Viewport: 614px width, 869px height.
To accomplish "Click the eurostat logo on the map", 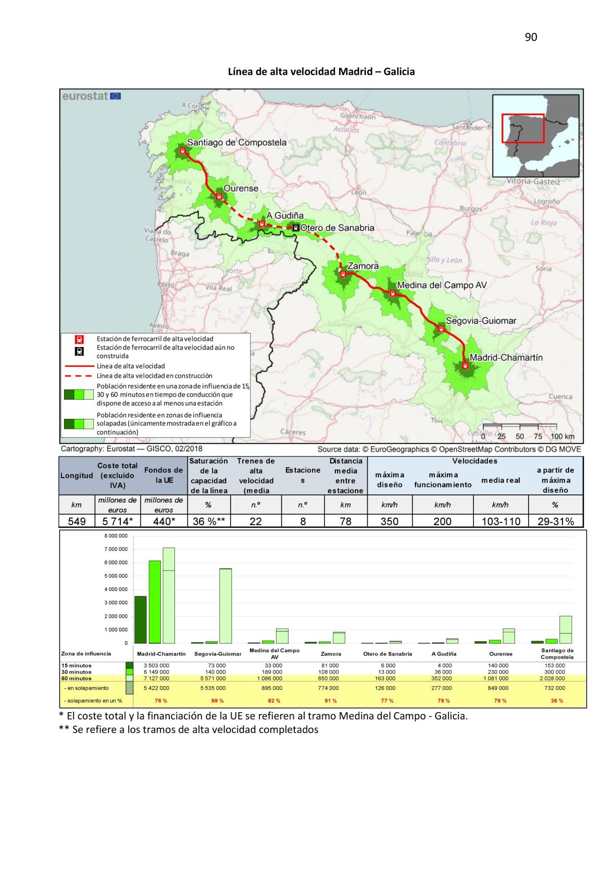I will (x=92, y=96).
